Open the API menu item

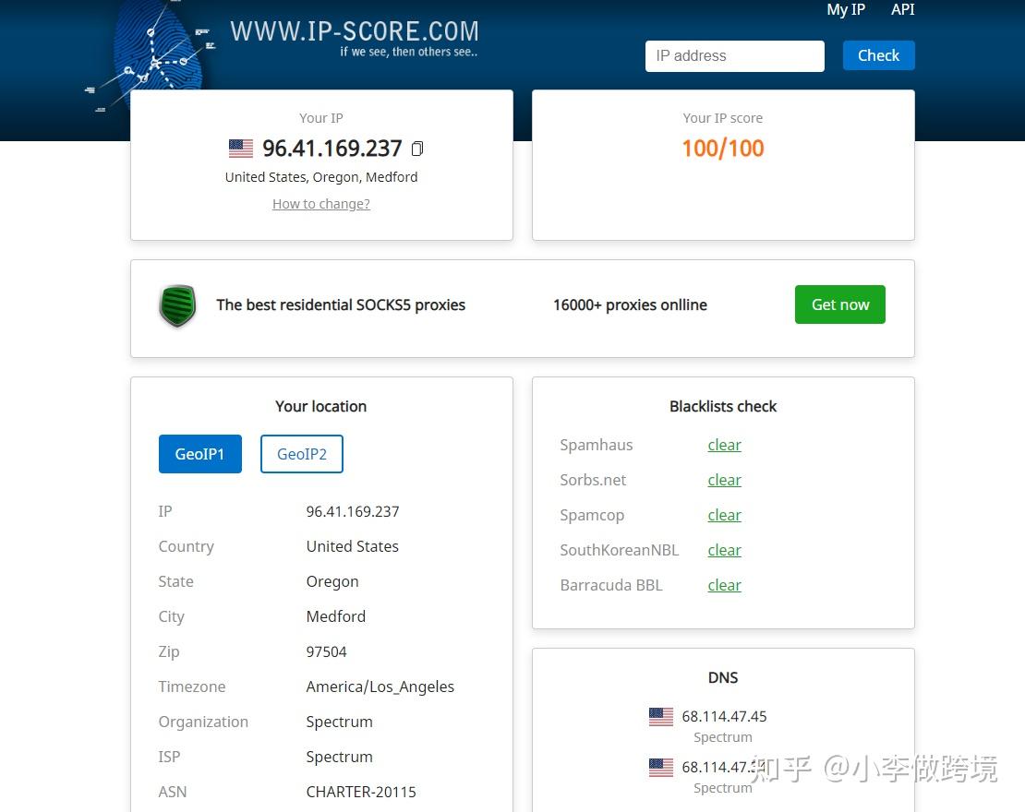point(902,10)
